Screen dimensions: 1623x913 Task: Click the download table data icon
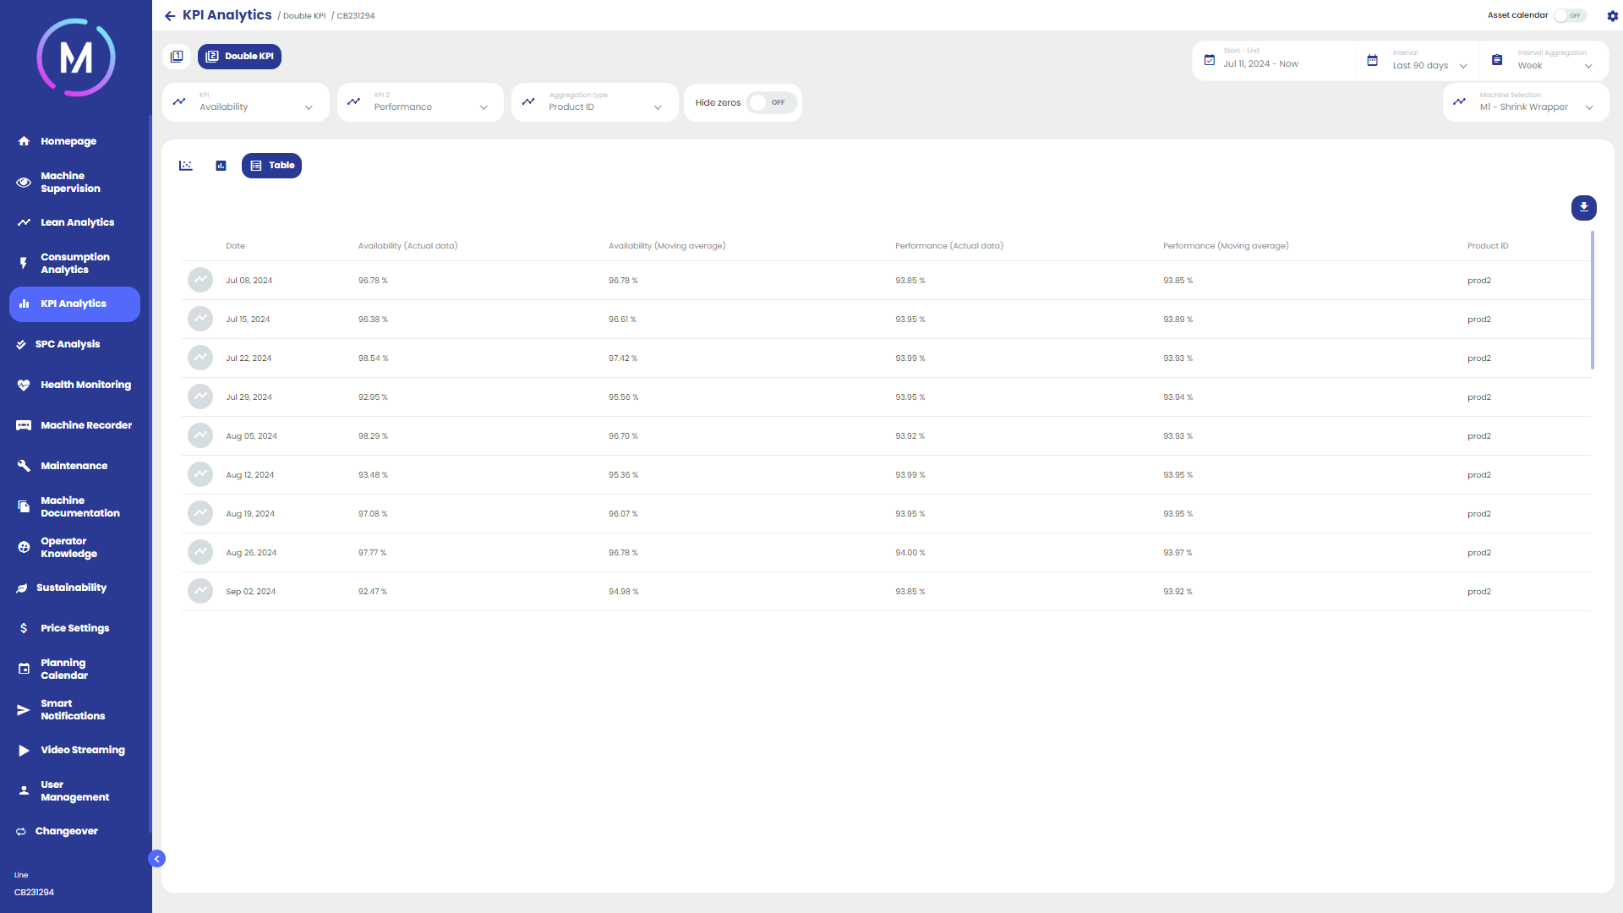(1583, 207)
